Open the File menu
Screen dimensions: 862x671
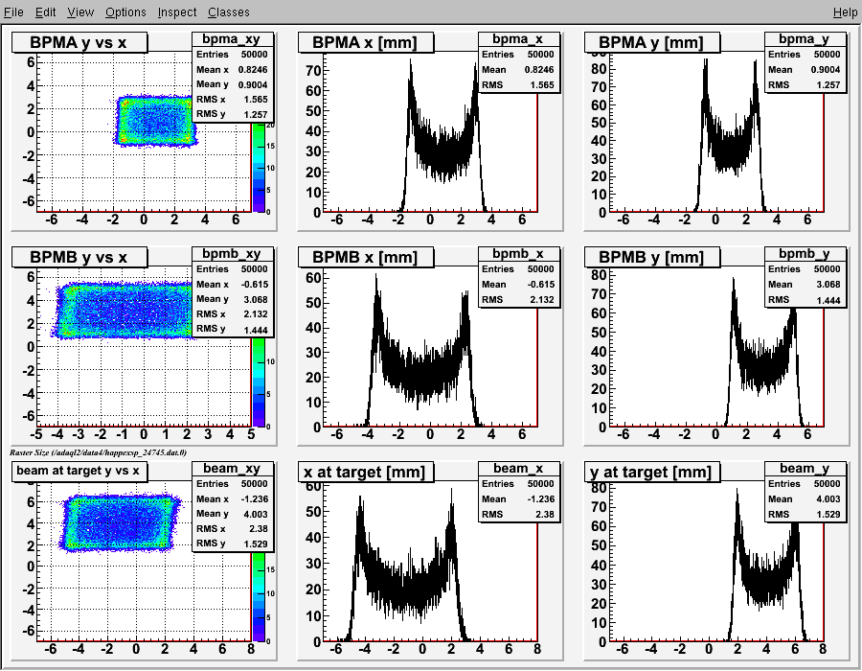coord(13,12)
